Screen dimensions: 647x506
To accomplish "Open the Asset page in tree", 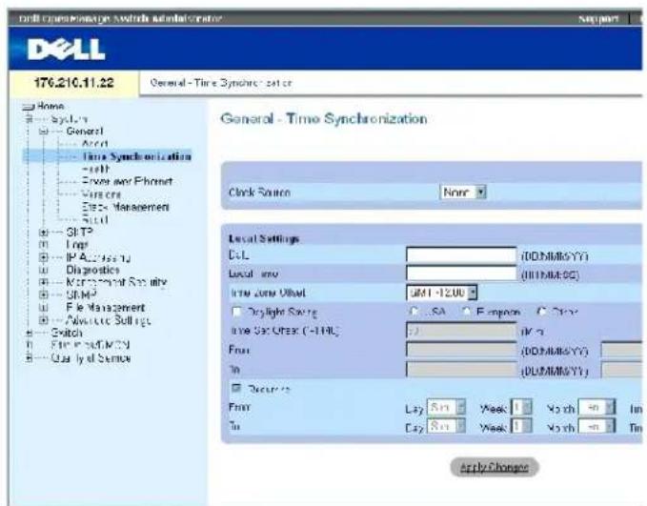I will (x=95, y=144).
